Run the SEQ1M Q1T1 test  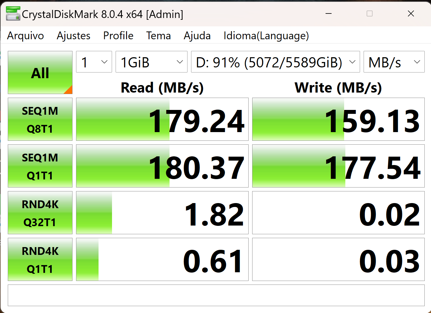[x=40, y=166]
